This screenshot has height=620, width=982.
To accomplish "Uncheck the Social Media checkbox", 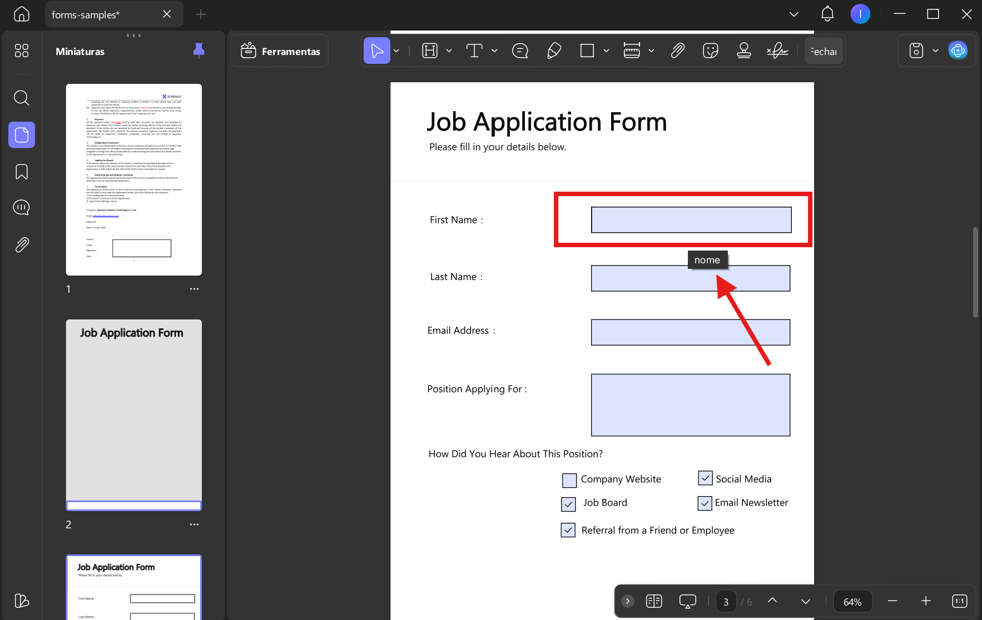I will tap(705, 478).
